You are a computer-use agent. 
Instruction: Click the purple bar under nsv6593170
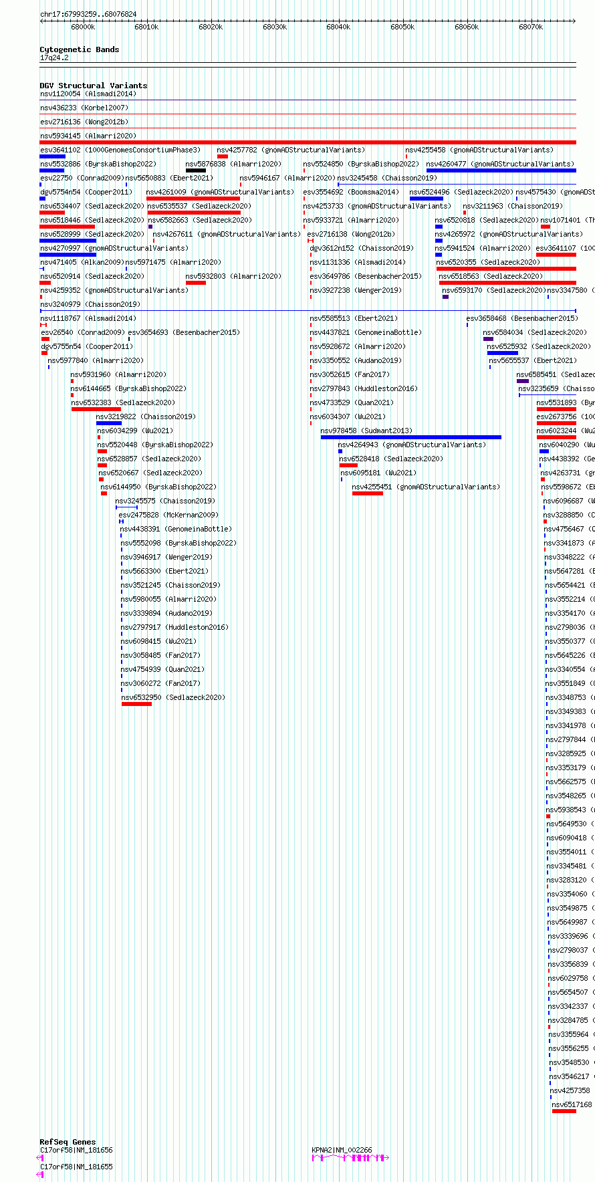[445, 297]
